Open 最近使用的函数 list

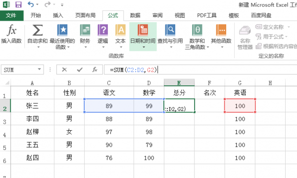pos(62,36)
